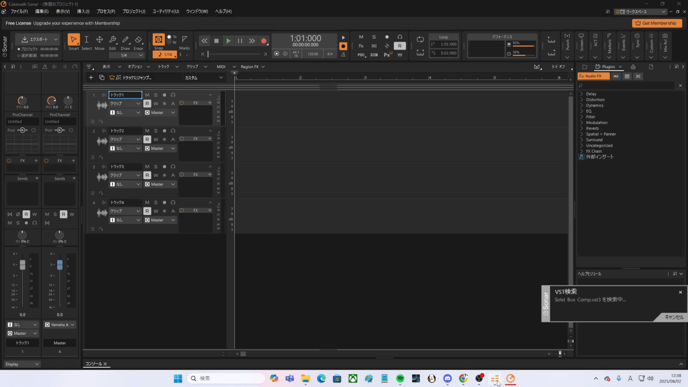Enable the metronome
The image size is (688, 387).
343,54
